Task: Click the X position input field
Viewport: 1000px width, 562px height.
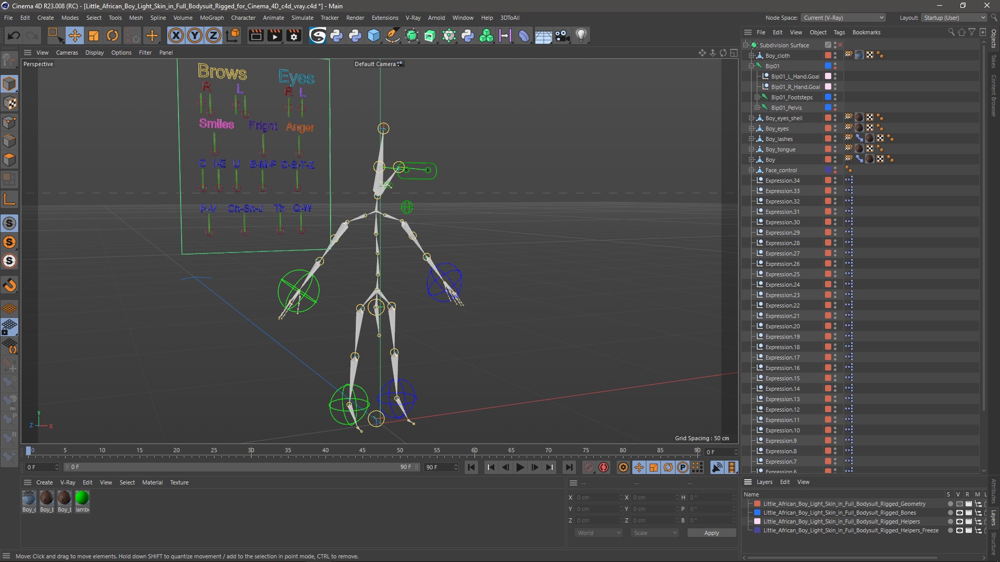Action: 597,497
